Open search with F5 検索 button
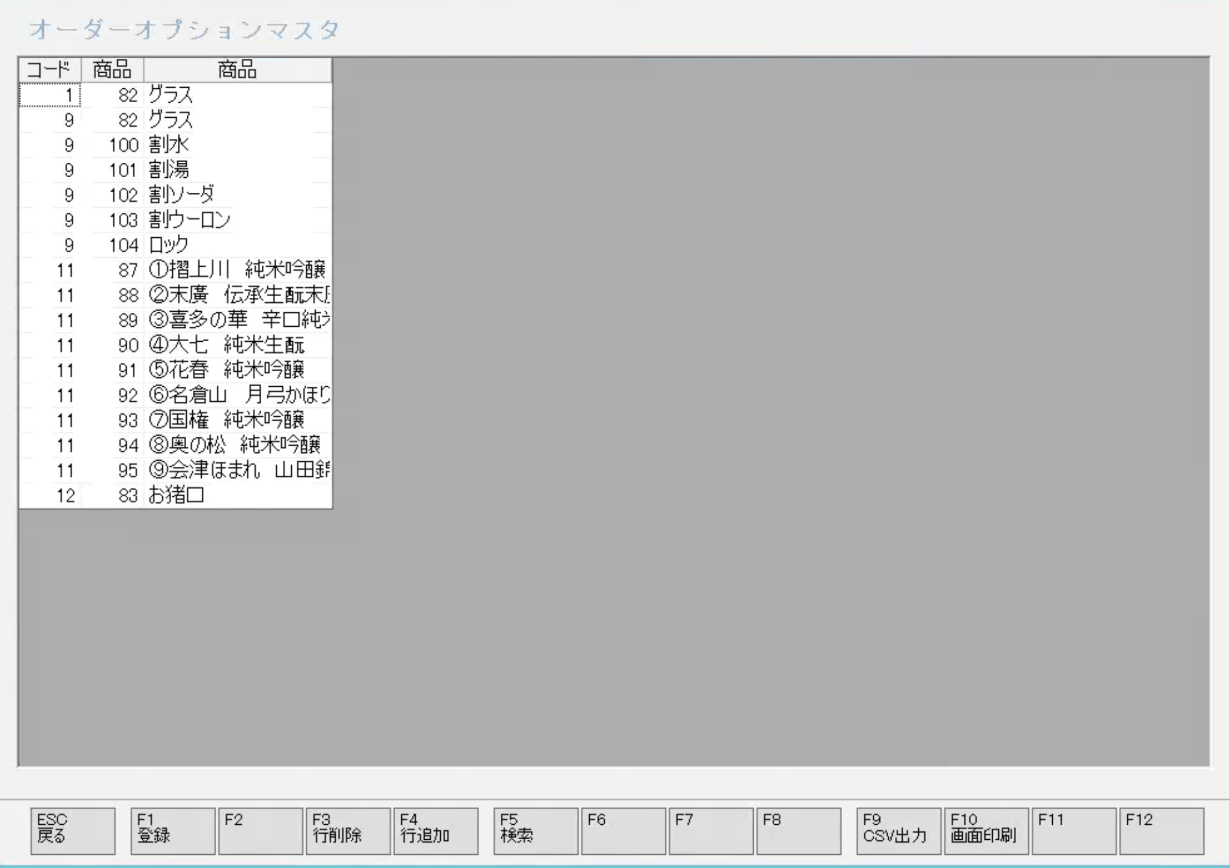The width and height of the screenshot is (1230, 868). click(x=535, y=830)
